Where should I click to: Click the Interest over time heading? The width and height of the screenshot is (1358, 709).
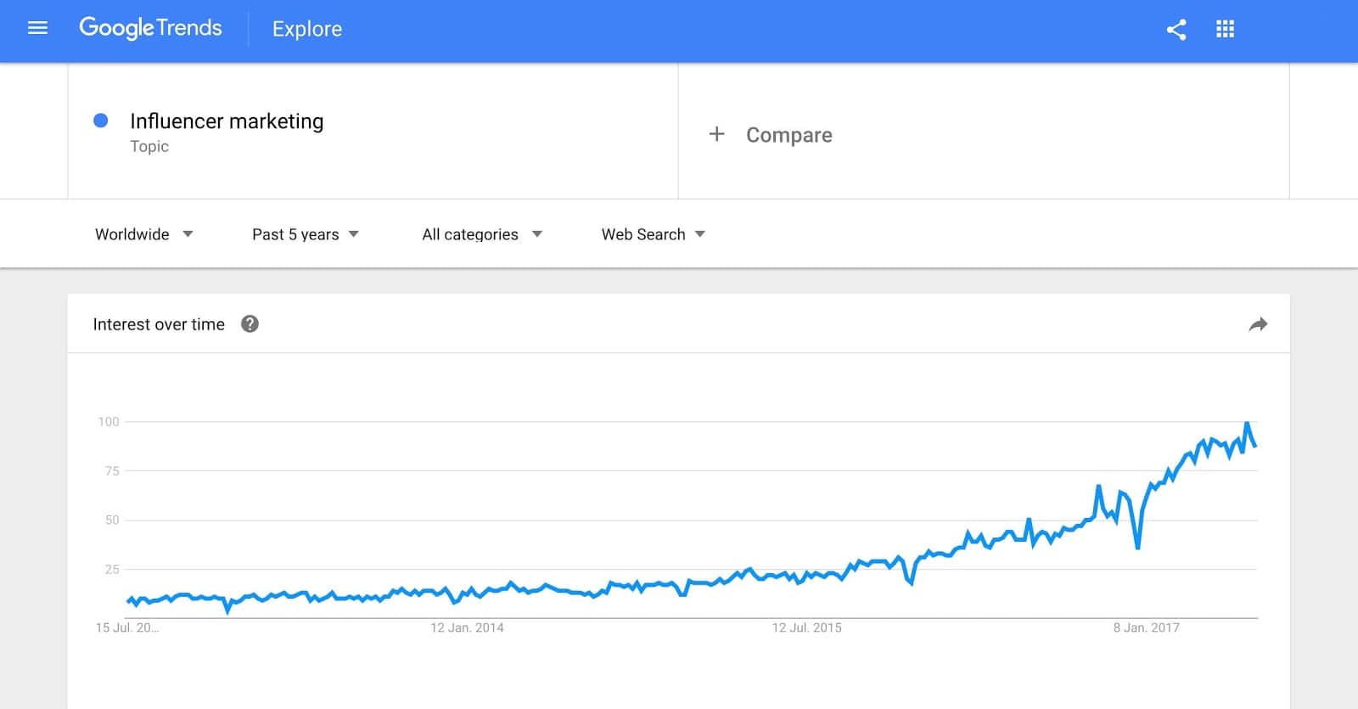159,324
